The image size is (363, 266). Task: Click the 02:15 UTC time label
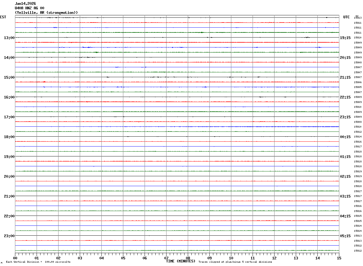[x=345, y=177]
